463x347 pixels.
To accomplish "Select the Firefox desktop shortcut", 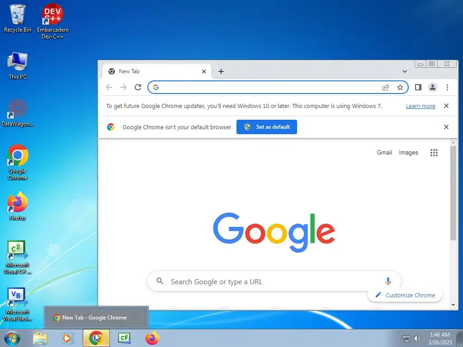I will [18, 206].
